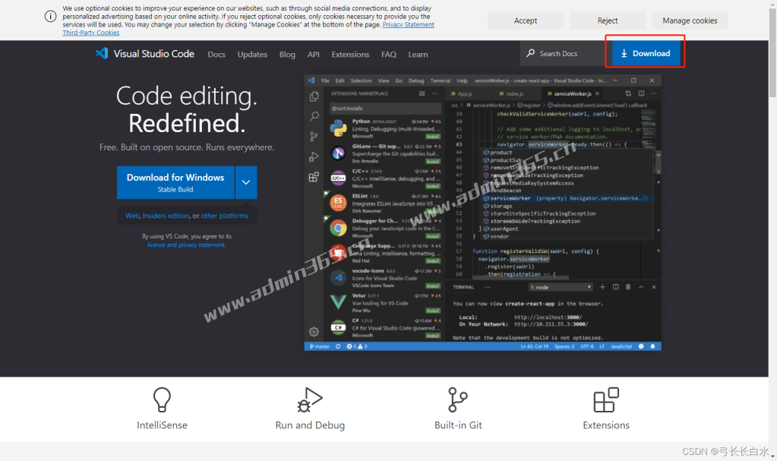The image size is (777, 461).
Task: Click the feedback smiley in status bar
Action: click(x=641, y=346)
